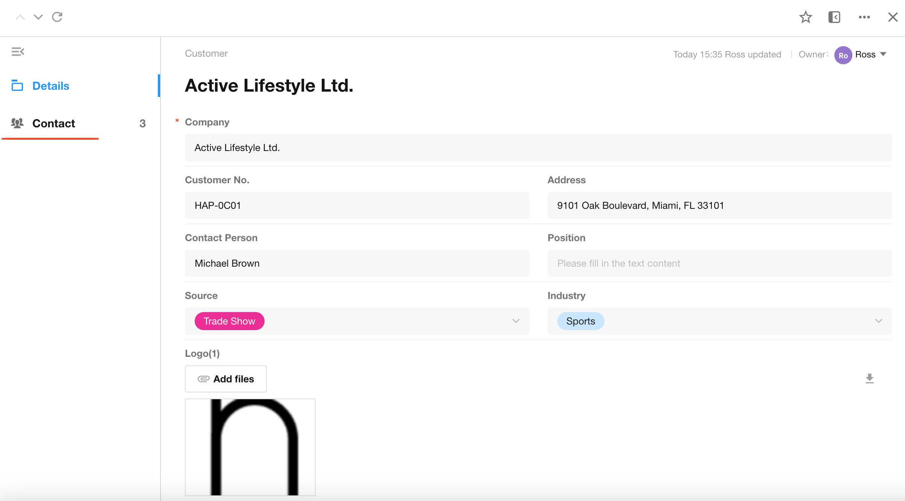Expand the Industry dropdown chevron
Viewport: 905px width, 501px height.
(878, 321)
